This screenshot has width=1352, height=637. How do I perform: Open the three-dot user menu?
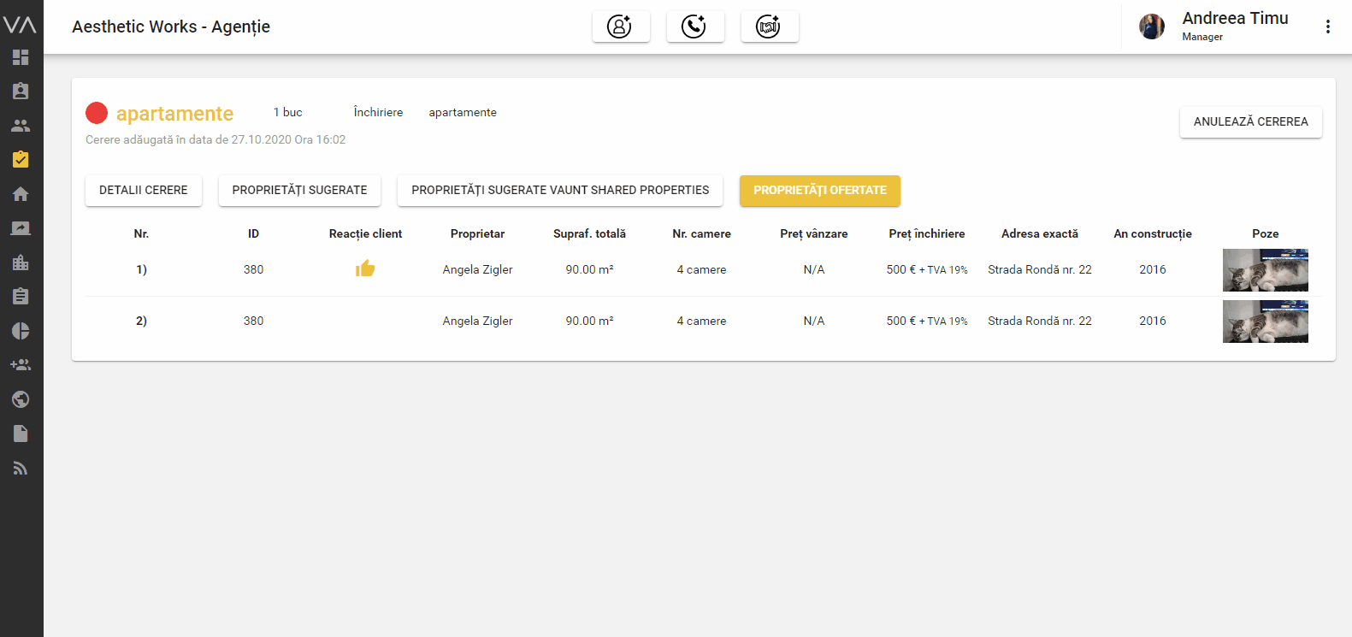click(1327, 27)
